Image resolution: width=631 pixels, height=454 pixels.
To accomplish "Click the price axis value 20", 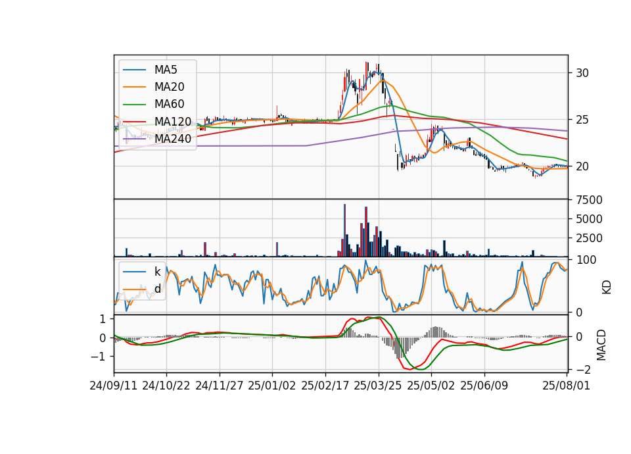I will pyautogui.click(x=582, y=166).
